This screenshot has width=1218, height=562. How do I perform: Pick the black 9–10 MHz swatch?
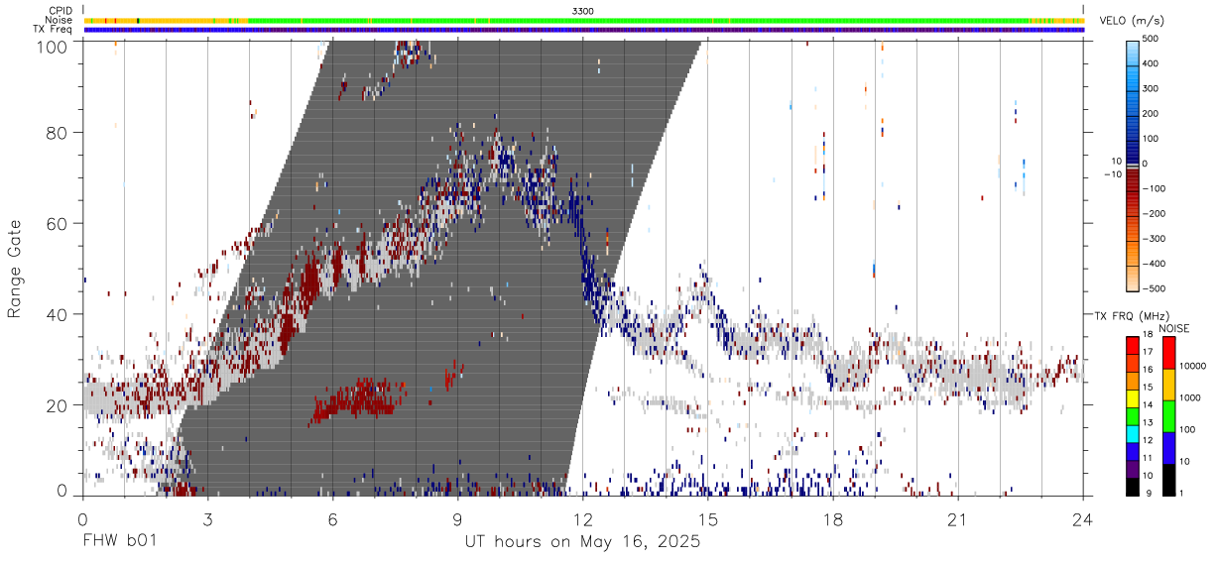point(1133,486)
